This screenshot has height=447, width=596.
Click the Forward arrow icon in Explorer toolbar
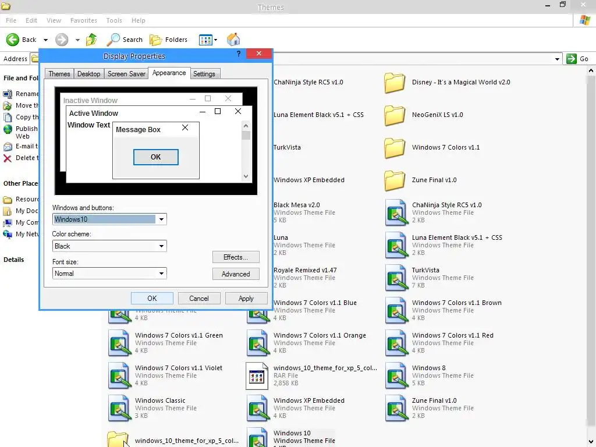[x=62, y=40]
